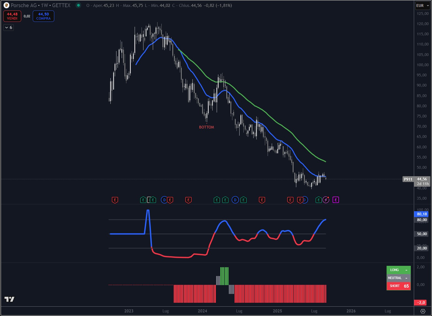
Task: Click the NEUTRAL row in signal table
Action: (x=398, y=278)
